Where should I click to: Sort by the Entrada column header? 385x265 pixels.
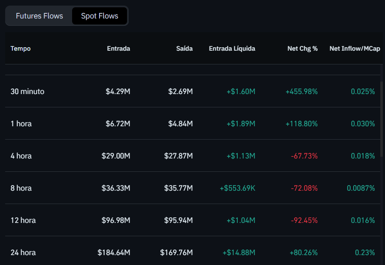118,49
